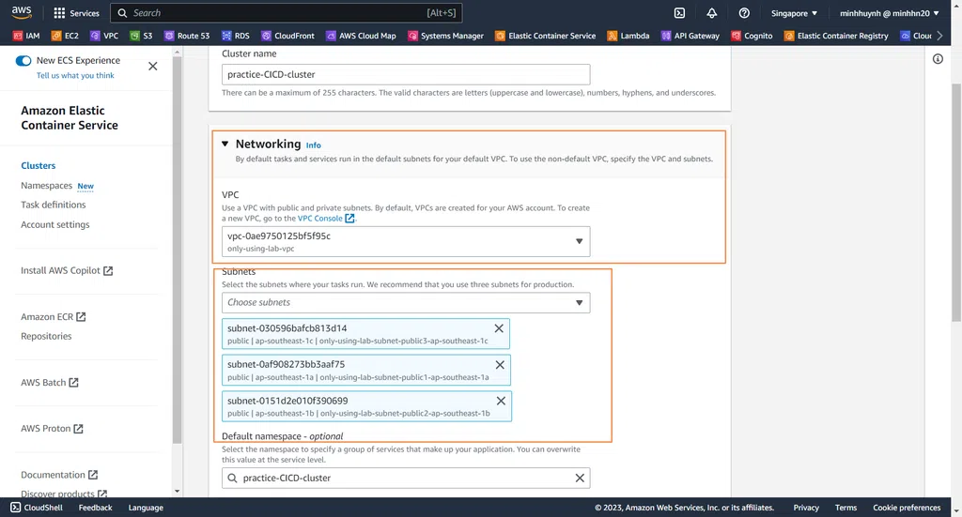Open the Singapore region selector
Image resolution: width=962 pixels, height=517 pixels.
point(794,13)
